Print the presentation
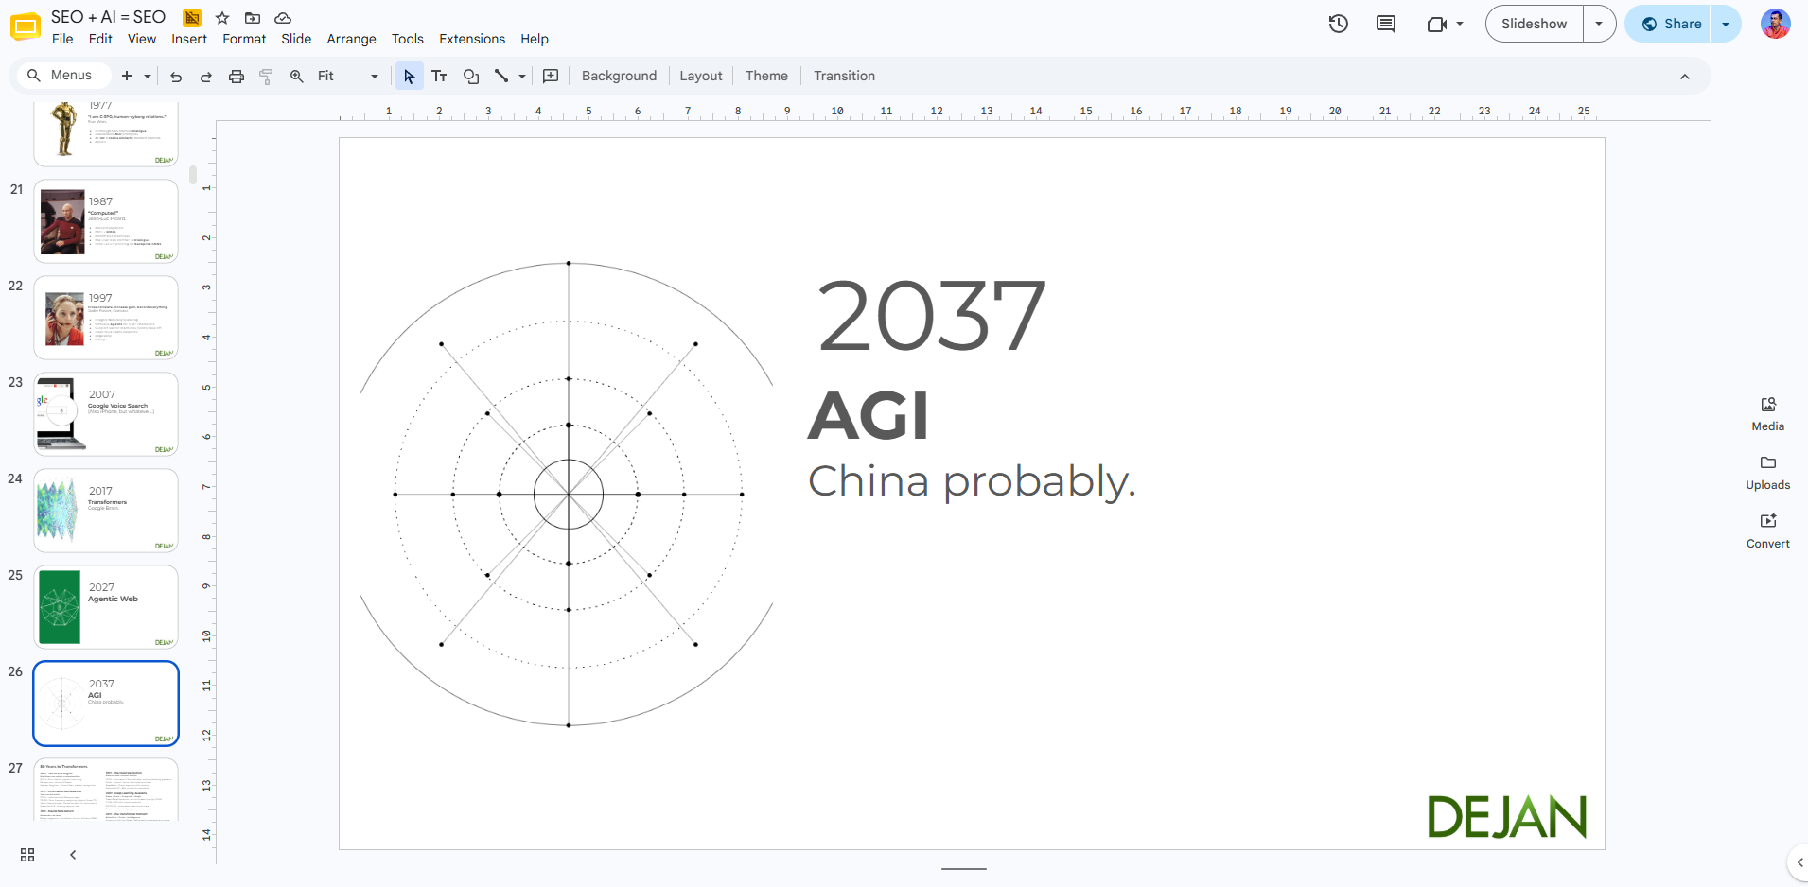This screenshot has height=887, width=1808. coord(237,76)
